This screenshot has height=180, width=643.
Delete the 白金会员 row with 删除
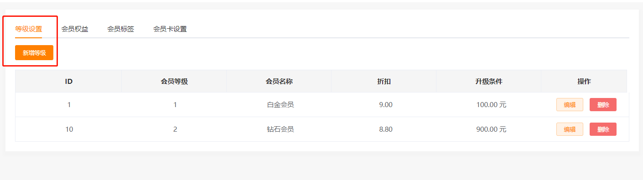(603, 105)
